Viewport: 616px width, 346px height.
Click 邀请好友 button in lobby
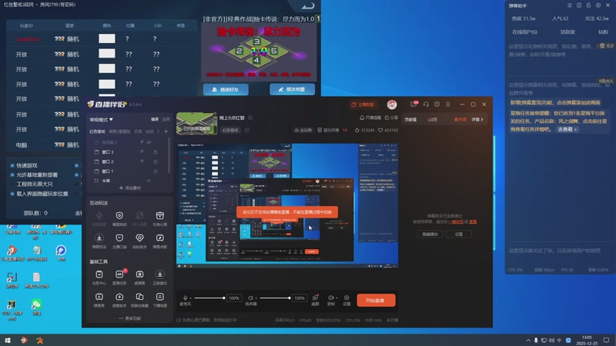[226, 89]
